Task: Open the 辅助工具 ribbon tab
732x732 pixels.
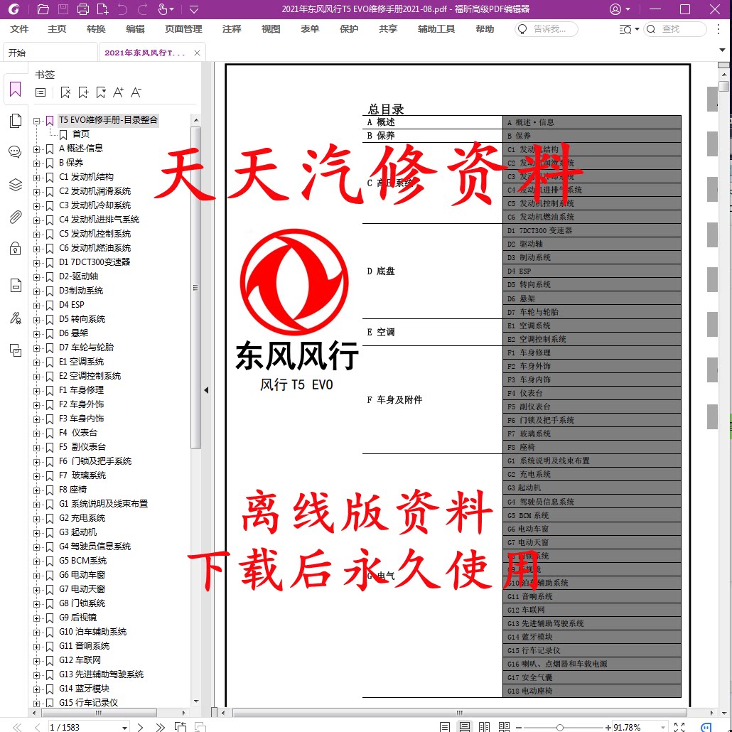Action: [436, 29]
